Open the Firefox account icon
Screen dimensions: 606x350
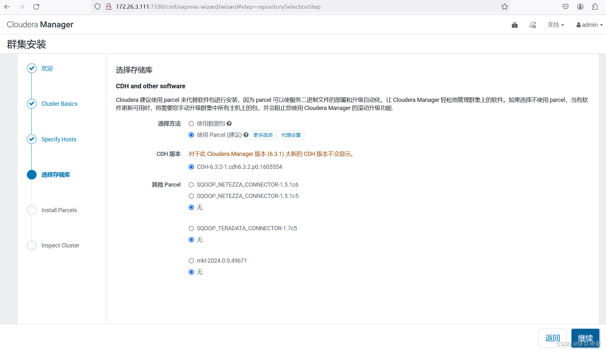pyautogui.click(x=580, y=6)
